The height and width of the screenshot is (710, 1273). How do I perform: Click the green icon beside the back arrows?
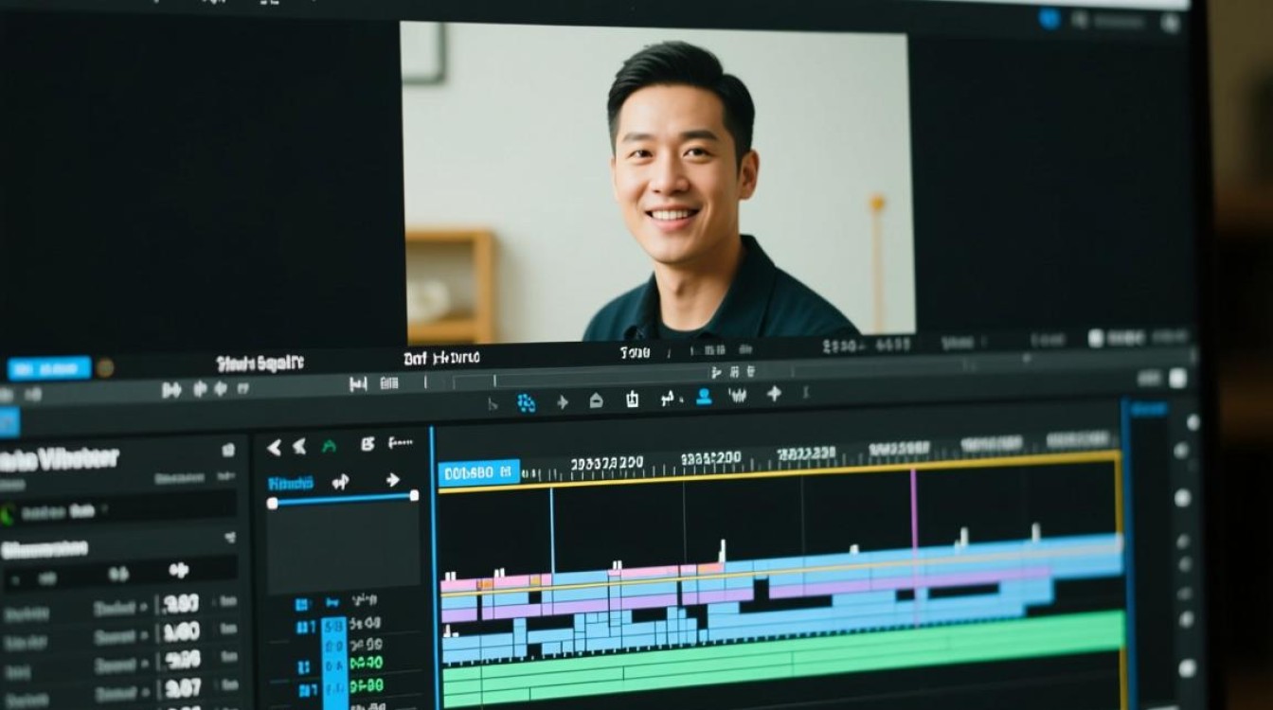(x=329, y=446)
